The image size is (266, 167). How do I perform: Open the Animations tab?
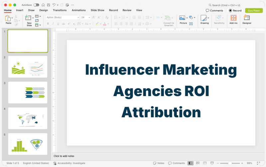(x=79, y=10)
